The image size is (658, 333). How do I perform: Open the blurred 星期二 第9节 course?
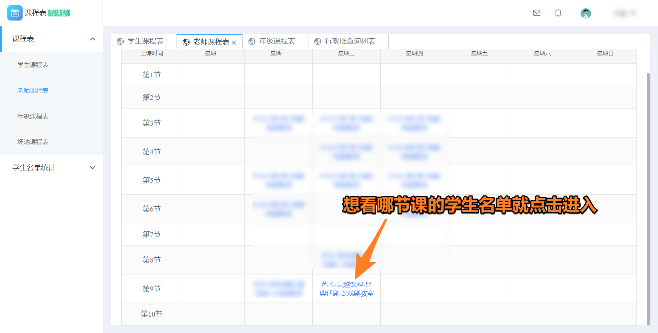(x=279, y=289)
